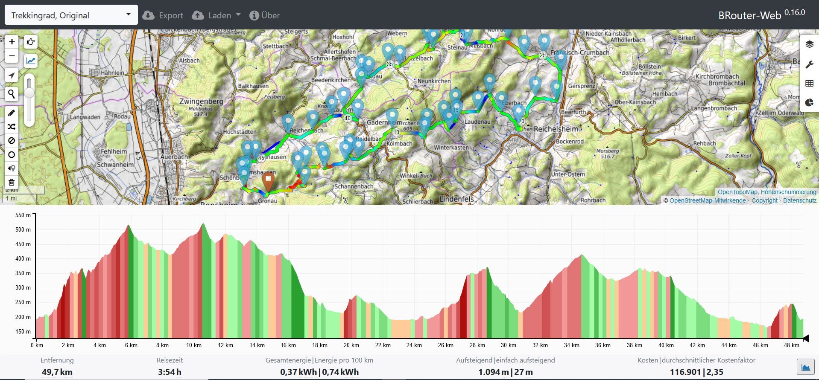Click the no-go area circle tool

(x=12, y=154)
